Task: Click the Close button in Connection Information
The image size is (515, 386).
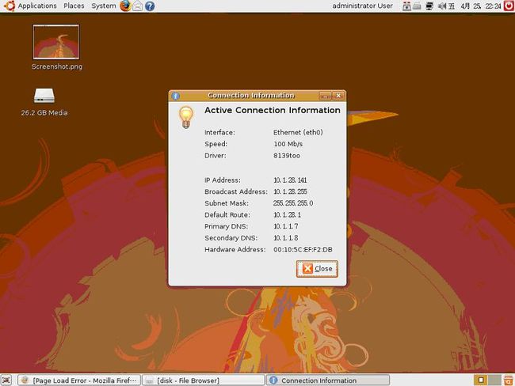Action: [x=317, y=269]
